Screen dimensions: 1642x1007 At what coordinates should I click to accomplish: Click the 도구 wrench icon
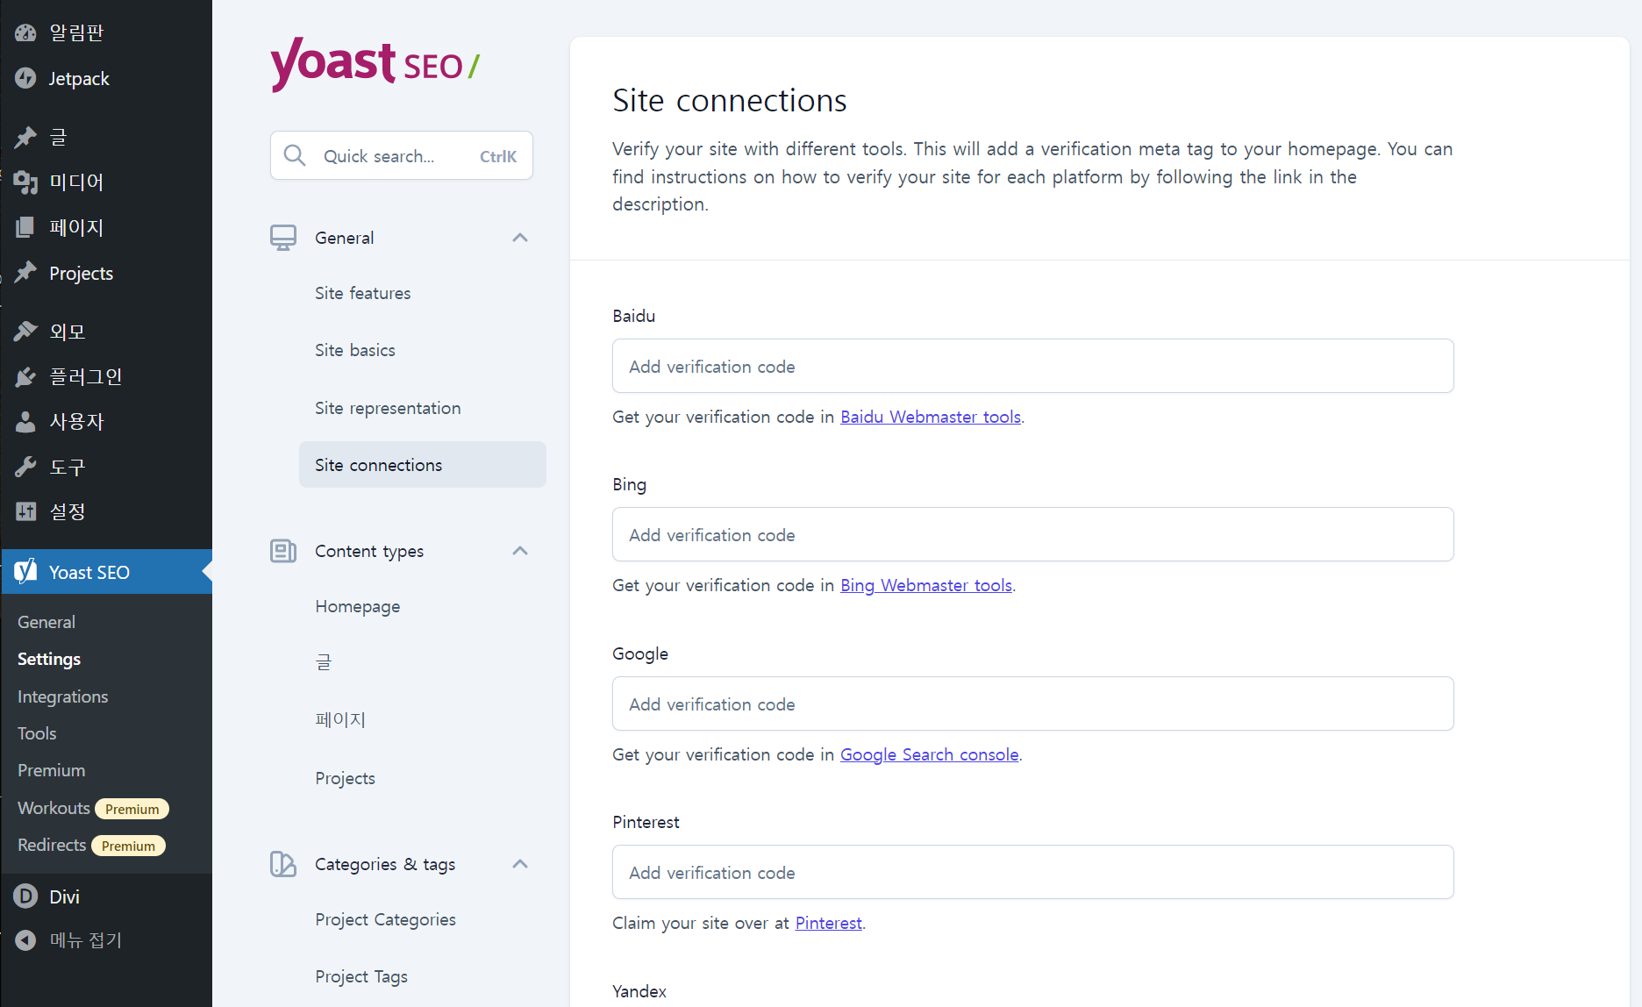tap(25, 467)
